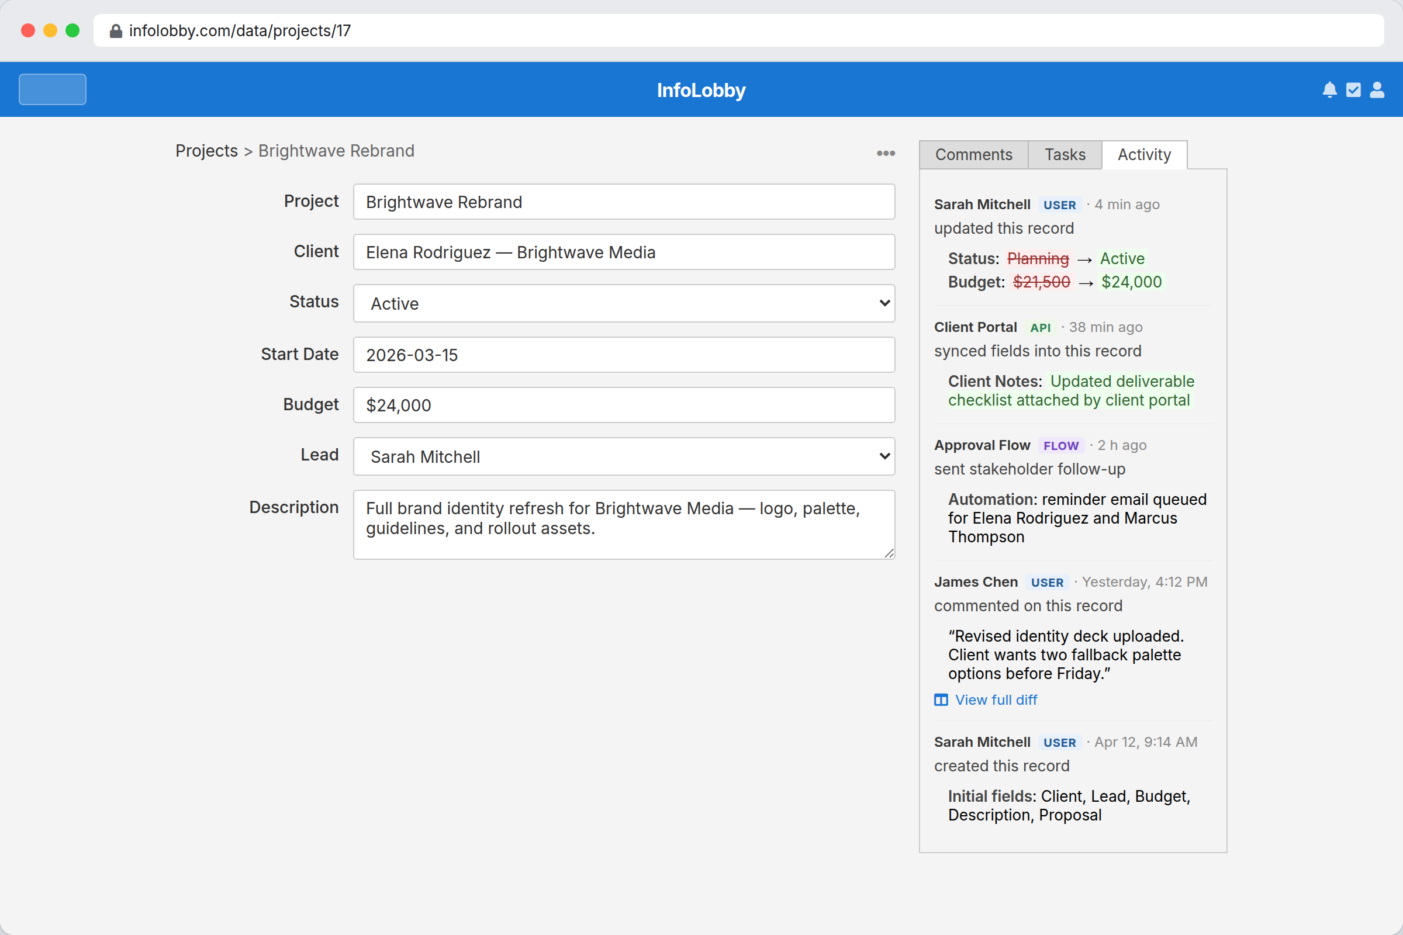Click the padlock icon in the address bar
The height and width of the screenshot is (935, 1403).
pyautogui.click(x=116, y=30)
